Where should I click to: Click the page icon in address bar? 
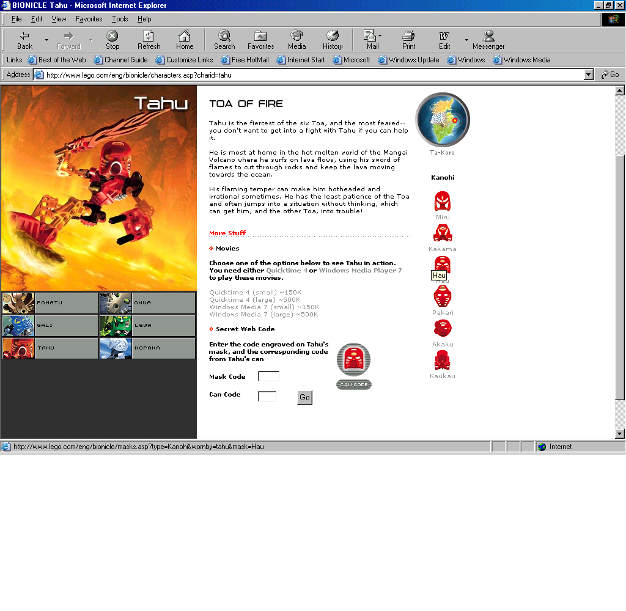click(39, 75)
